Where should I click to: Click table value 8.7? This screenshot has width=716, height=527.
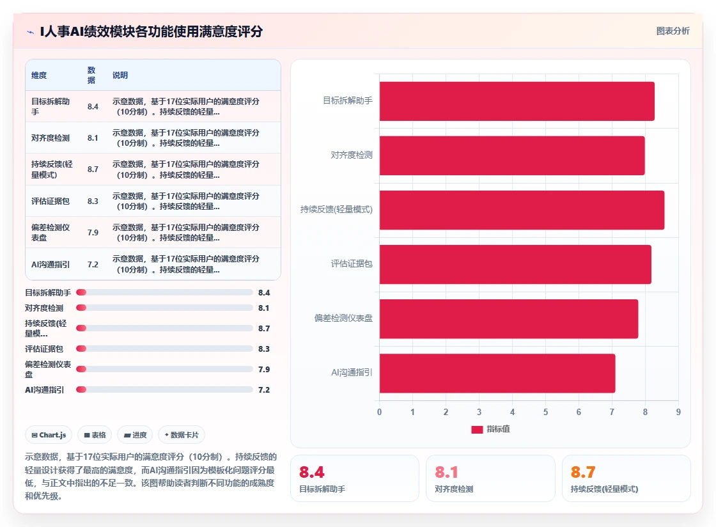tap(93, 169)
